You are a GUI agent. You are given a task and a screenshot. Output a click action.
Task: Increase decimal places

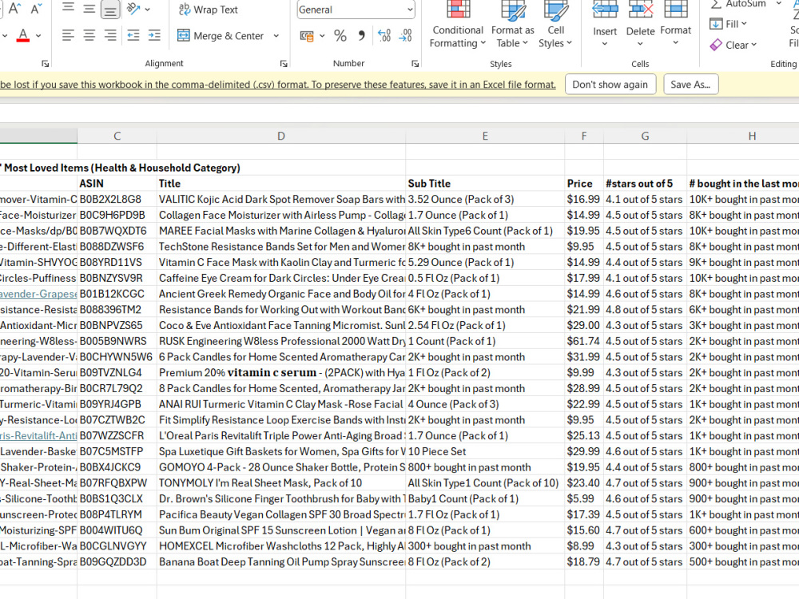[384, 36]
